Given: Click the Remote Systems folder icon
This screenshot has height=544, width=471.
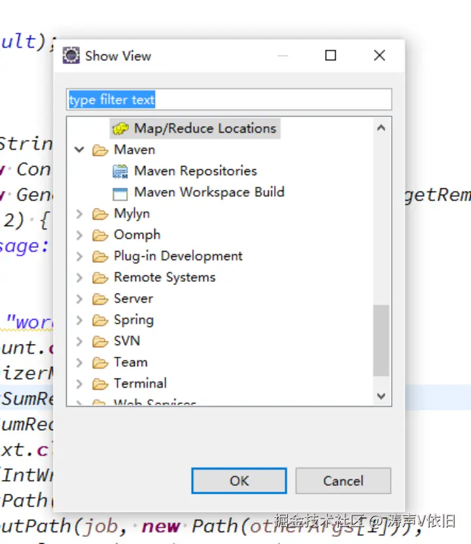Looking at the screenshot, I should pyautogui.click(x=100, y=278).
